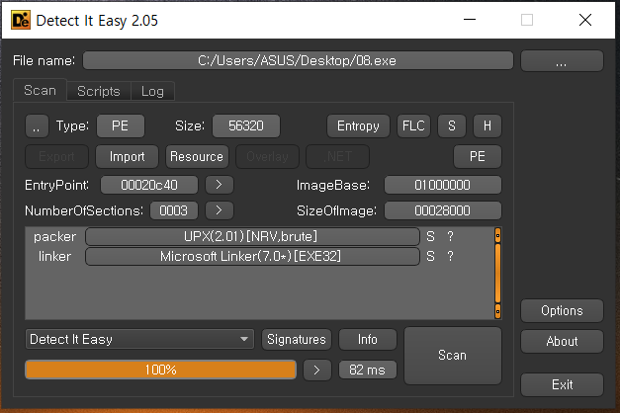
Task: Click the arrow button next to EntryPoint
Action: point(220,185)
